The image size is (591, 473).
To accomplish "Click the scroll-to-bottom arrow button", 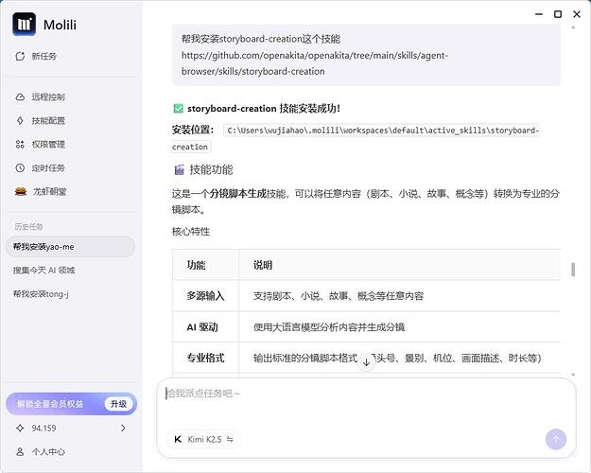I will pyautogui.click(x=366, y=363).
